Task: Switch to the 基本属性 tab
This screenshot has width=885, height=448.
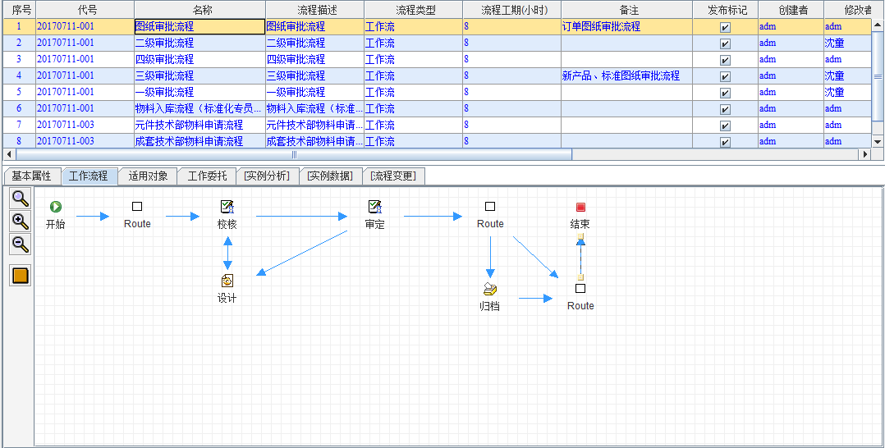Action: pyautogui.click(x=31, y=176)
